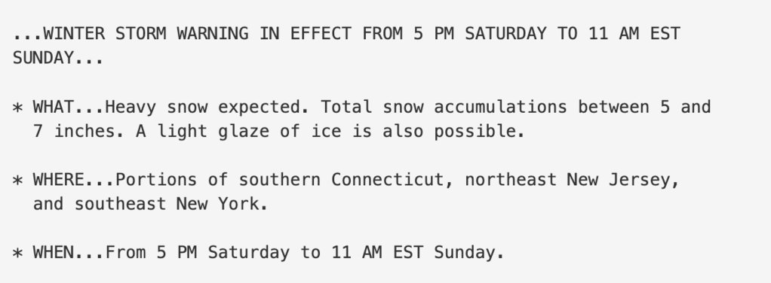The image size is (771, 283).
Task: Click the word accumulations
Action: [x=500, y=107]
